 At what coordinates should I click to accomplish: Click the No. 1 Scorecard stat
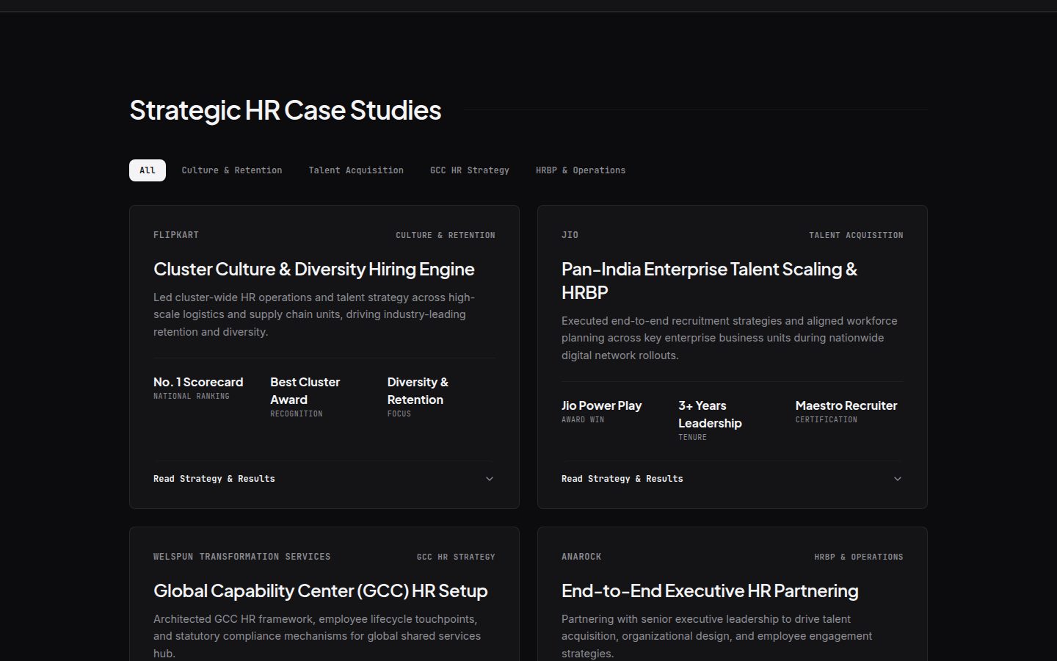tap(198, 383)
